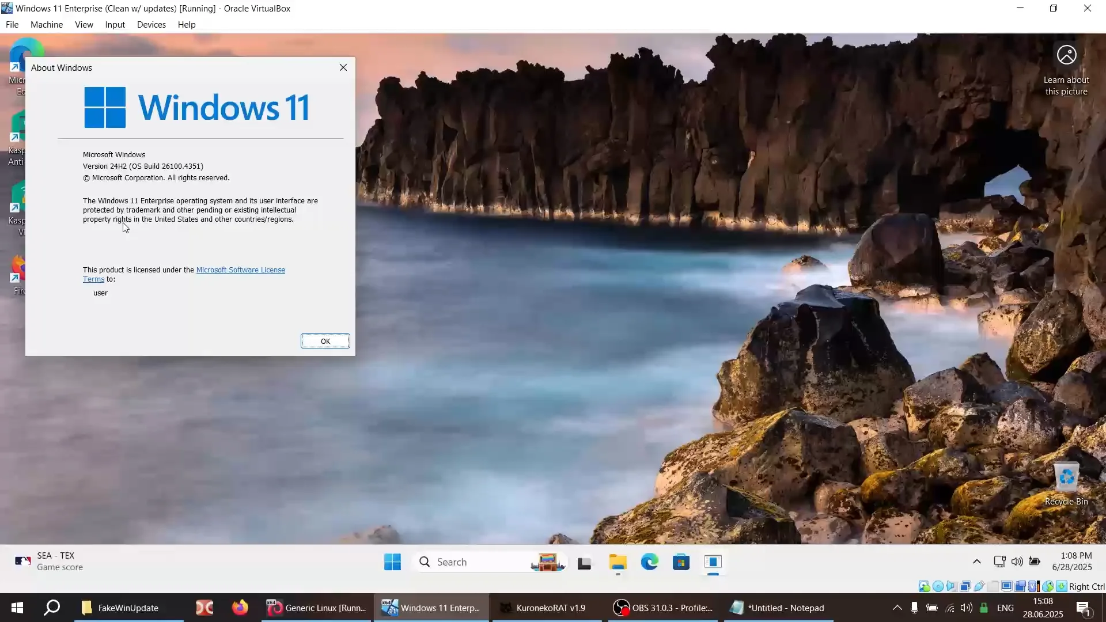
Task: Click the VirtualBox network adapters status icon
Action: click(965, 586)
